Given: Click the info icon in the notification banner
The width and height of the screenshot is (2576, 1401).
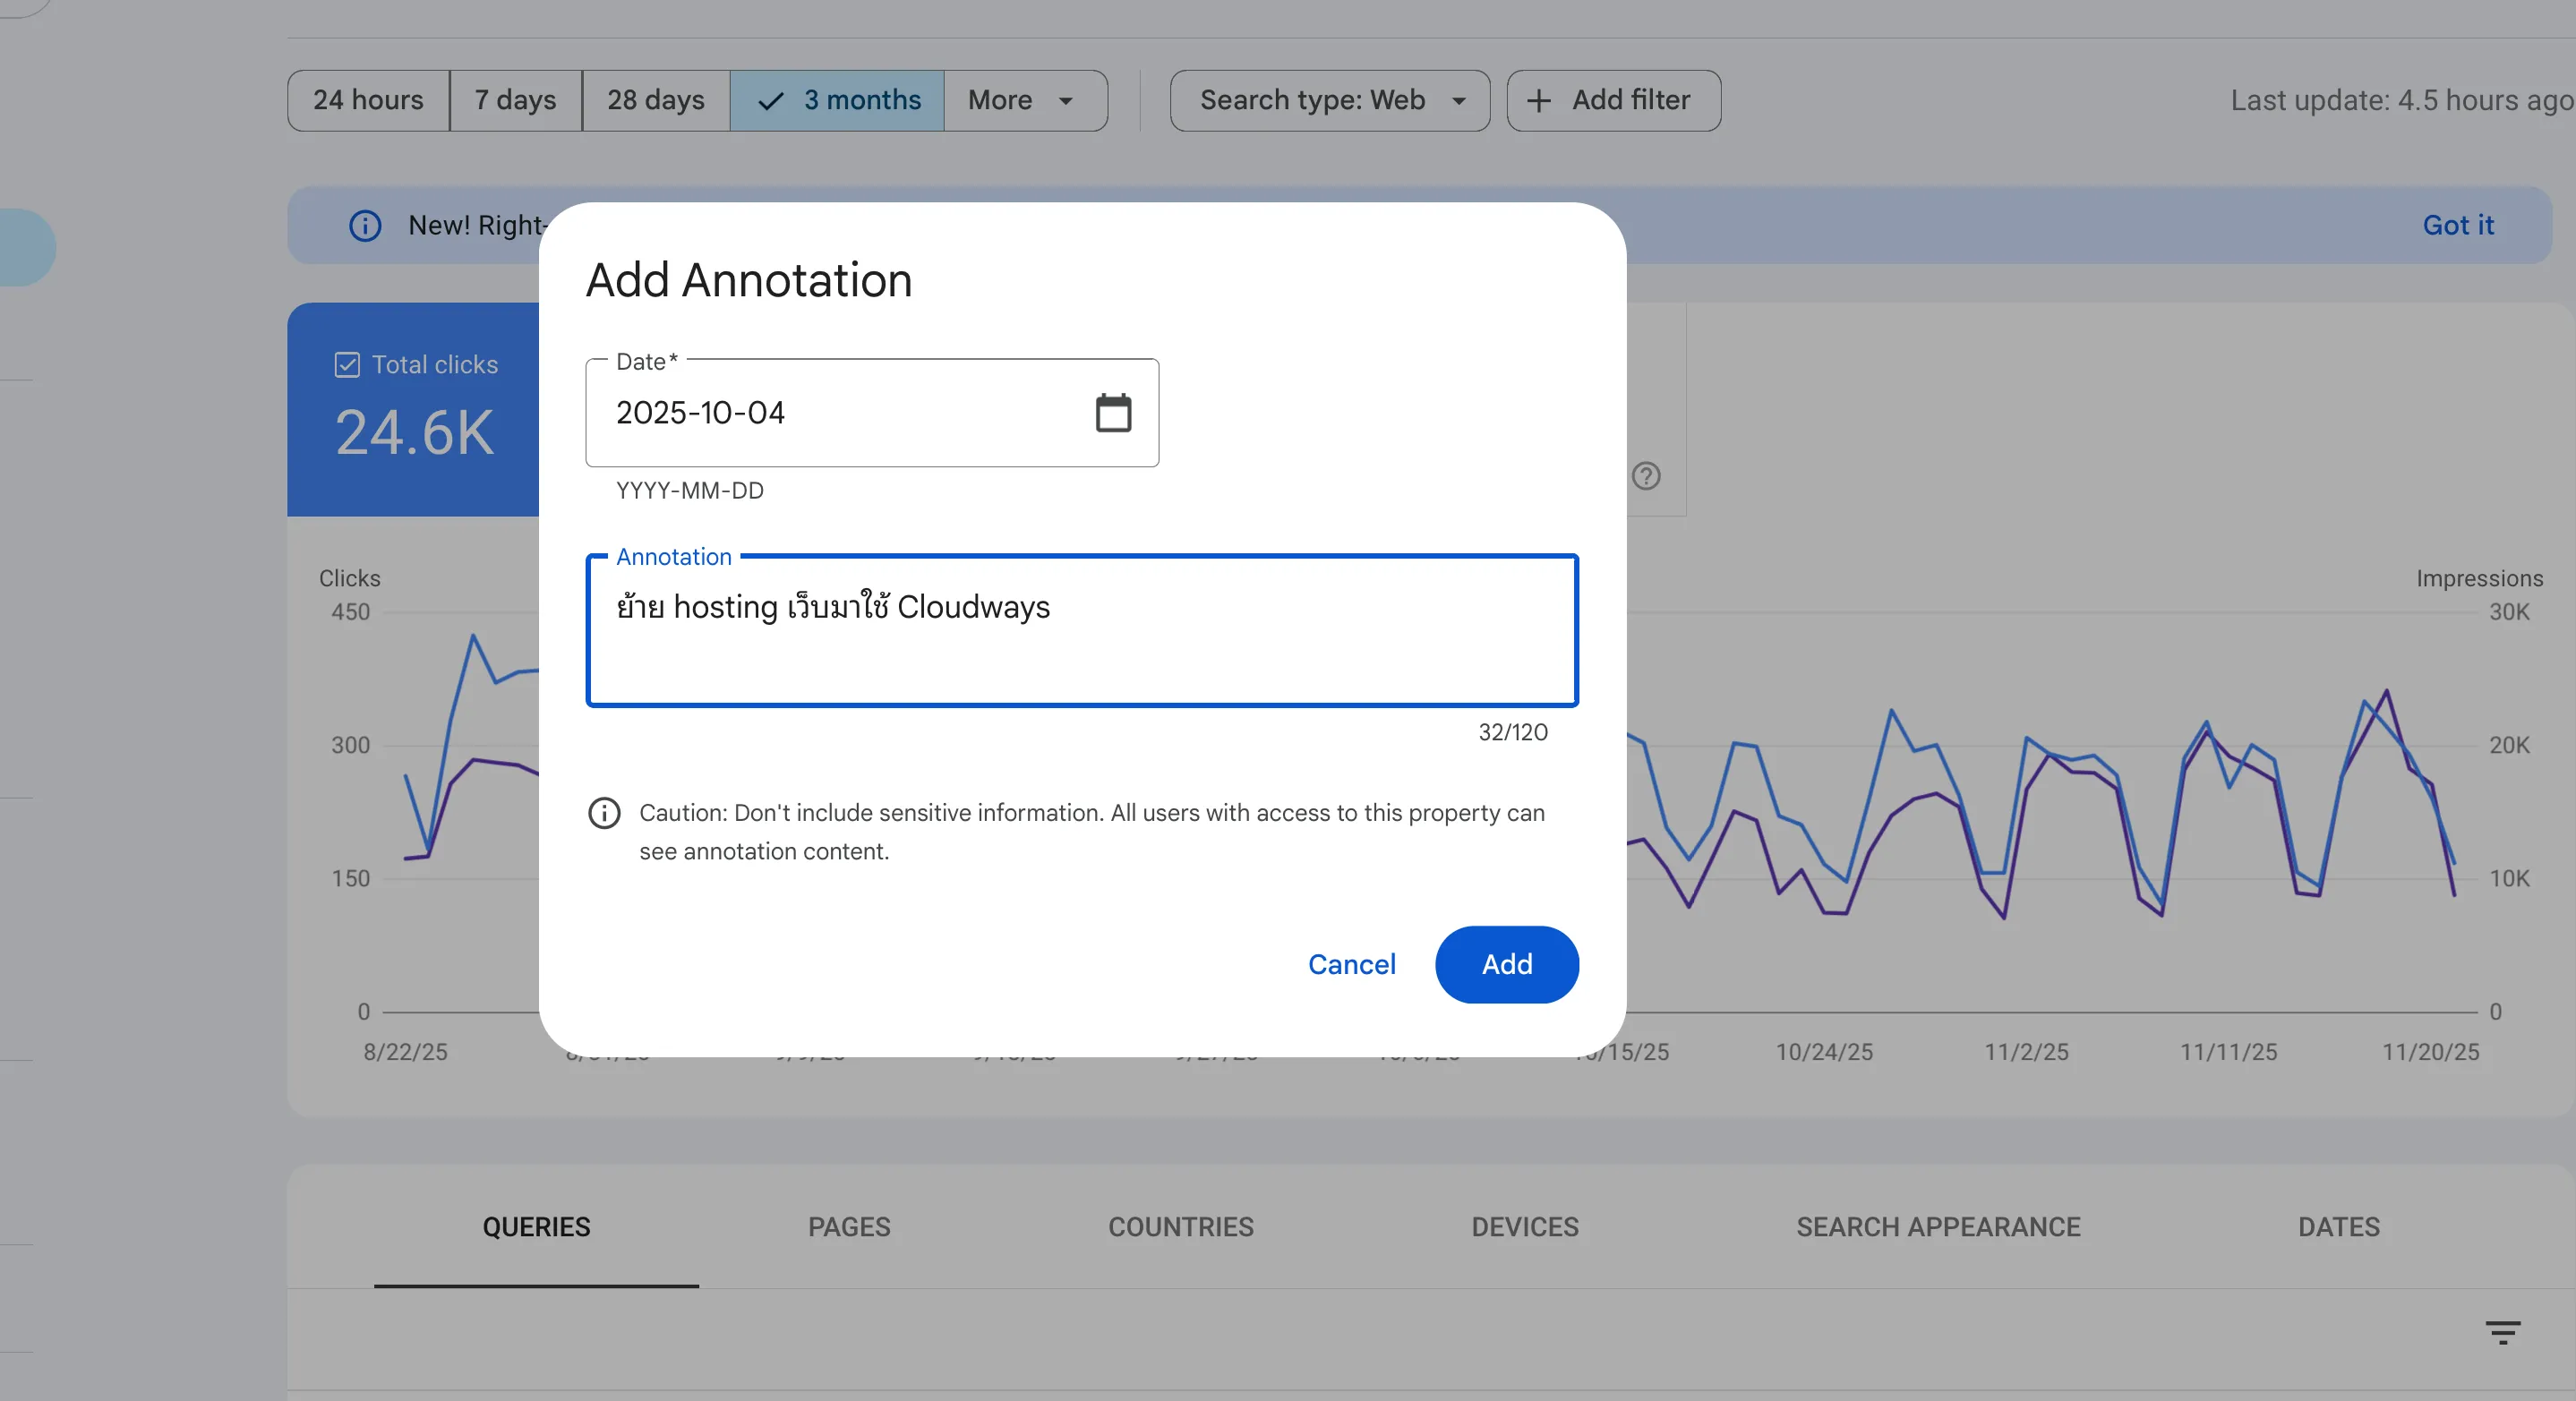Looking at the screenshot, I should tap(366, 226).
